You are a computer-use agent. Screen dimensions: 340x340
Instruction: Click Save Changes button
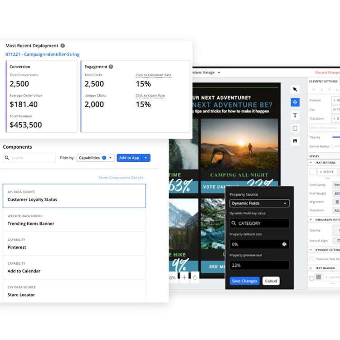pyautogui.click(x=244, y=281)
